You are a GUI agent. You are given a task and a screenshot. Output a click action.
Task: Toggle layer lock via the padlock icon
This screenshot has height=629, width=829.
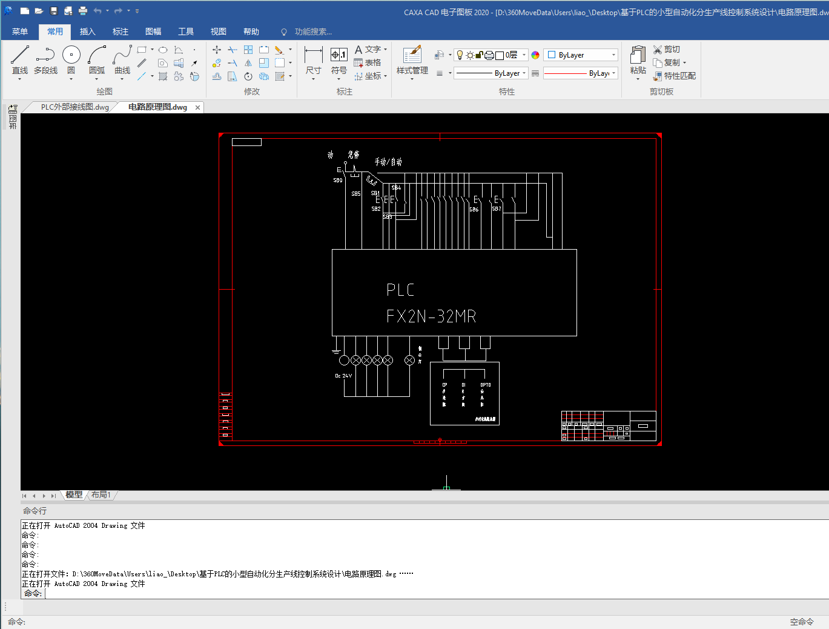point(478,55)
